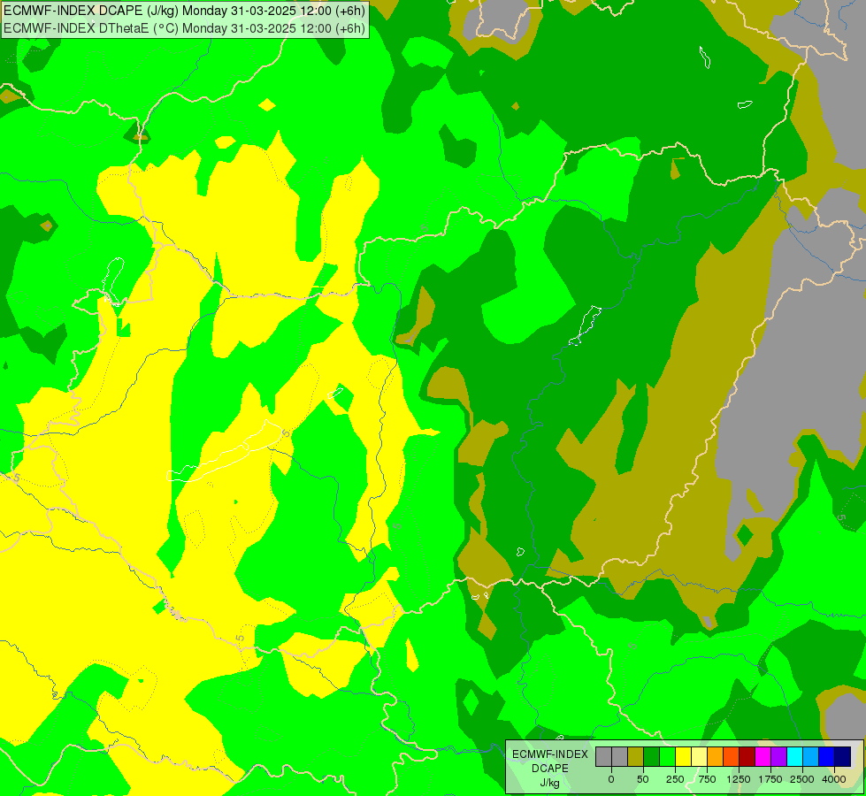Click the legend scale value 750
866x796 pixels.
707,779
